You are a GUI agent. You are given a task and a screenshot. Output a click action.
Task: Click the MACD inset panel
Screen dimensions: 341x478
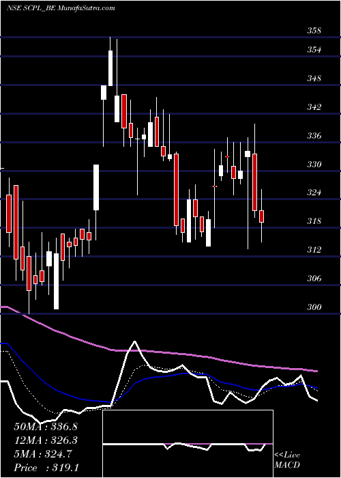point(188,444)
